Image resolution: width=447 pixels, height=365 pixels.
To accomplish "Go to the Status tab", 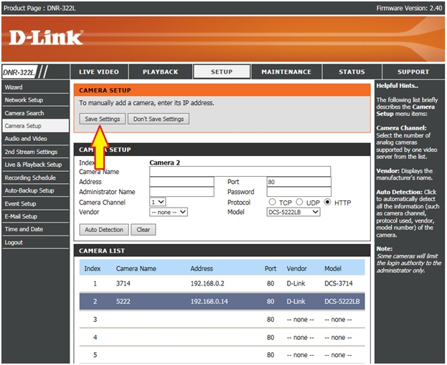I will pos(352,72).
